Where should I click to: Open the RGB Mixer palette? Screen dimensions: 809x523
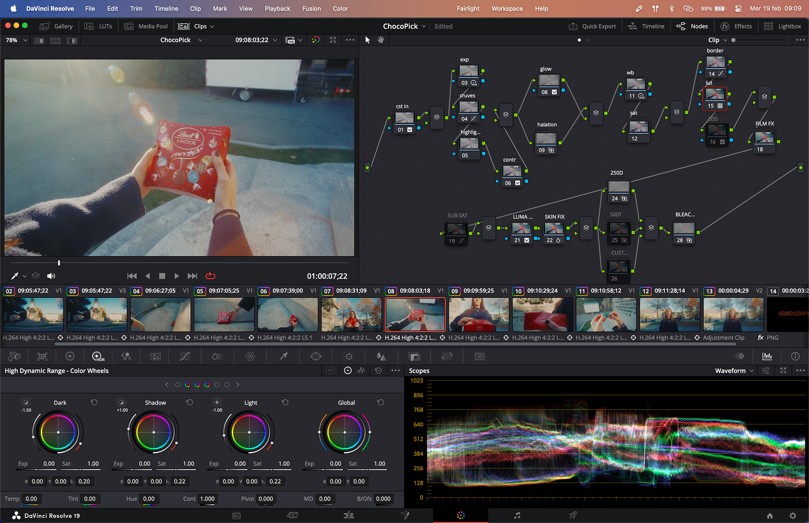tap(126, 357)
